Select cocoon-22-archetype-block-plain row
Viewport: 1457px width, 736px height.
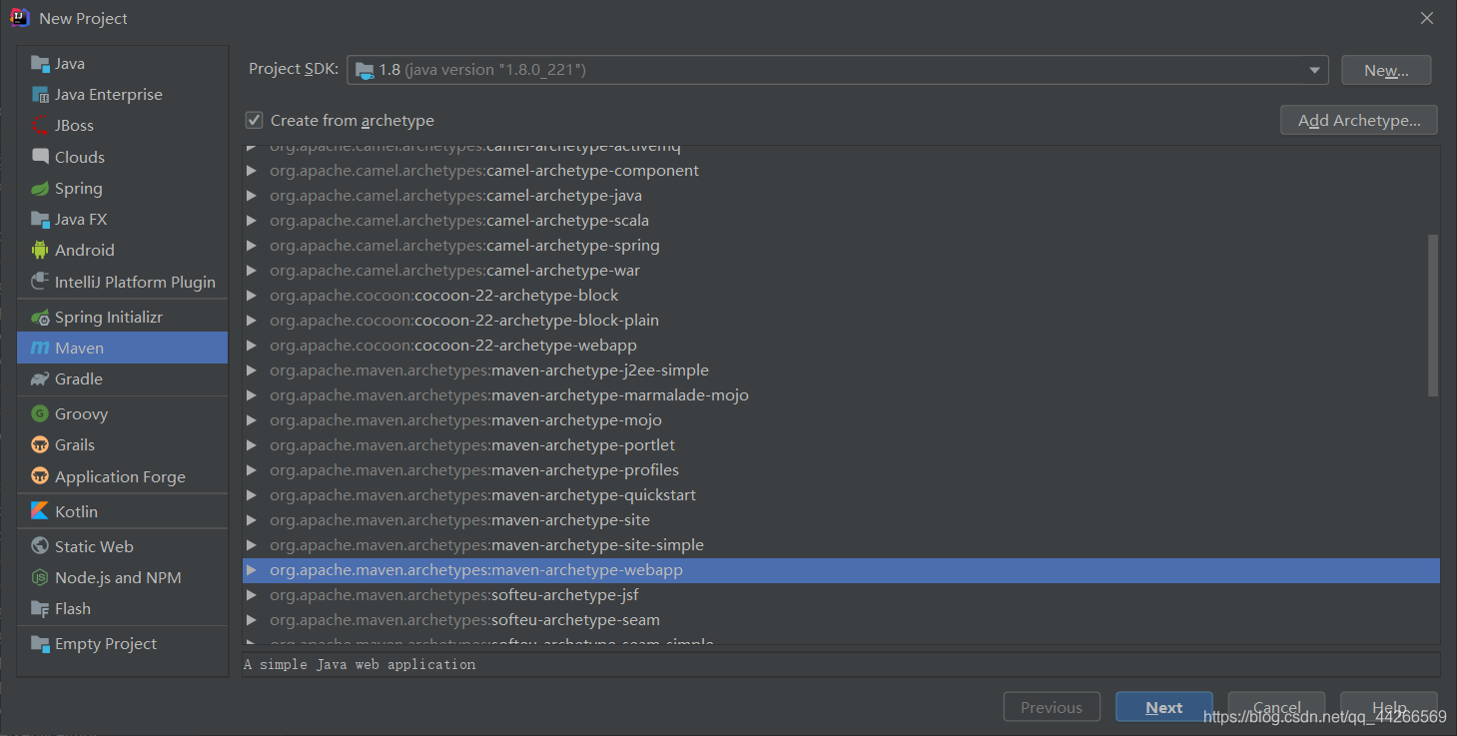click(x=841, y=321)
